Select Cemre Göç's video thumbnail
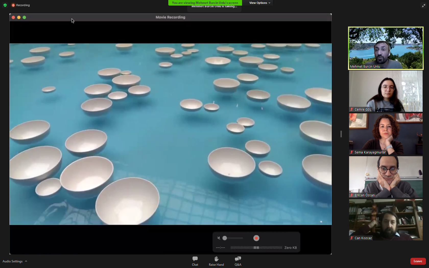Viewport: 429px width, 268px height. pyautogui.click(x=386, y=91)
